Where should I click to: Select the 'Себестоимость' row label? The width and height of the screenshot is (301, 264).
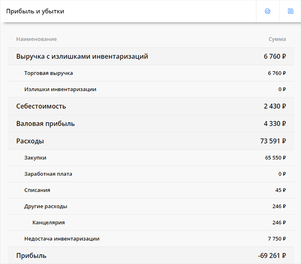tap(41, 106)
